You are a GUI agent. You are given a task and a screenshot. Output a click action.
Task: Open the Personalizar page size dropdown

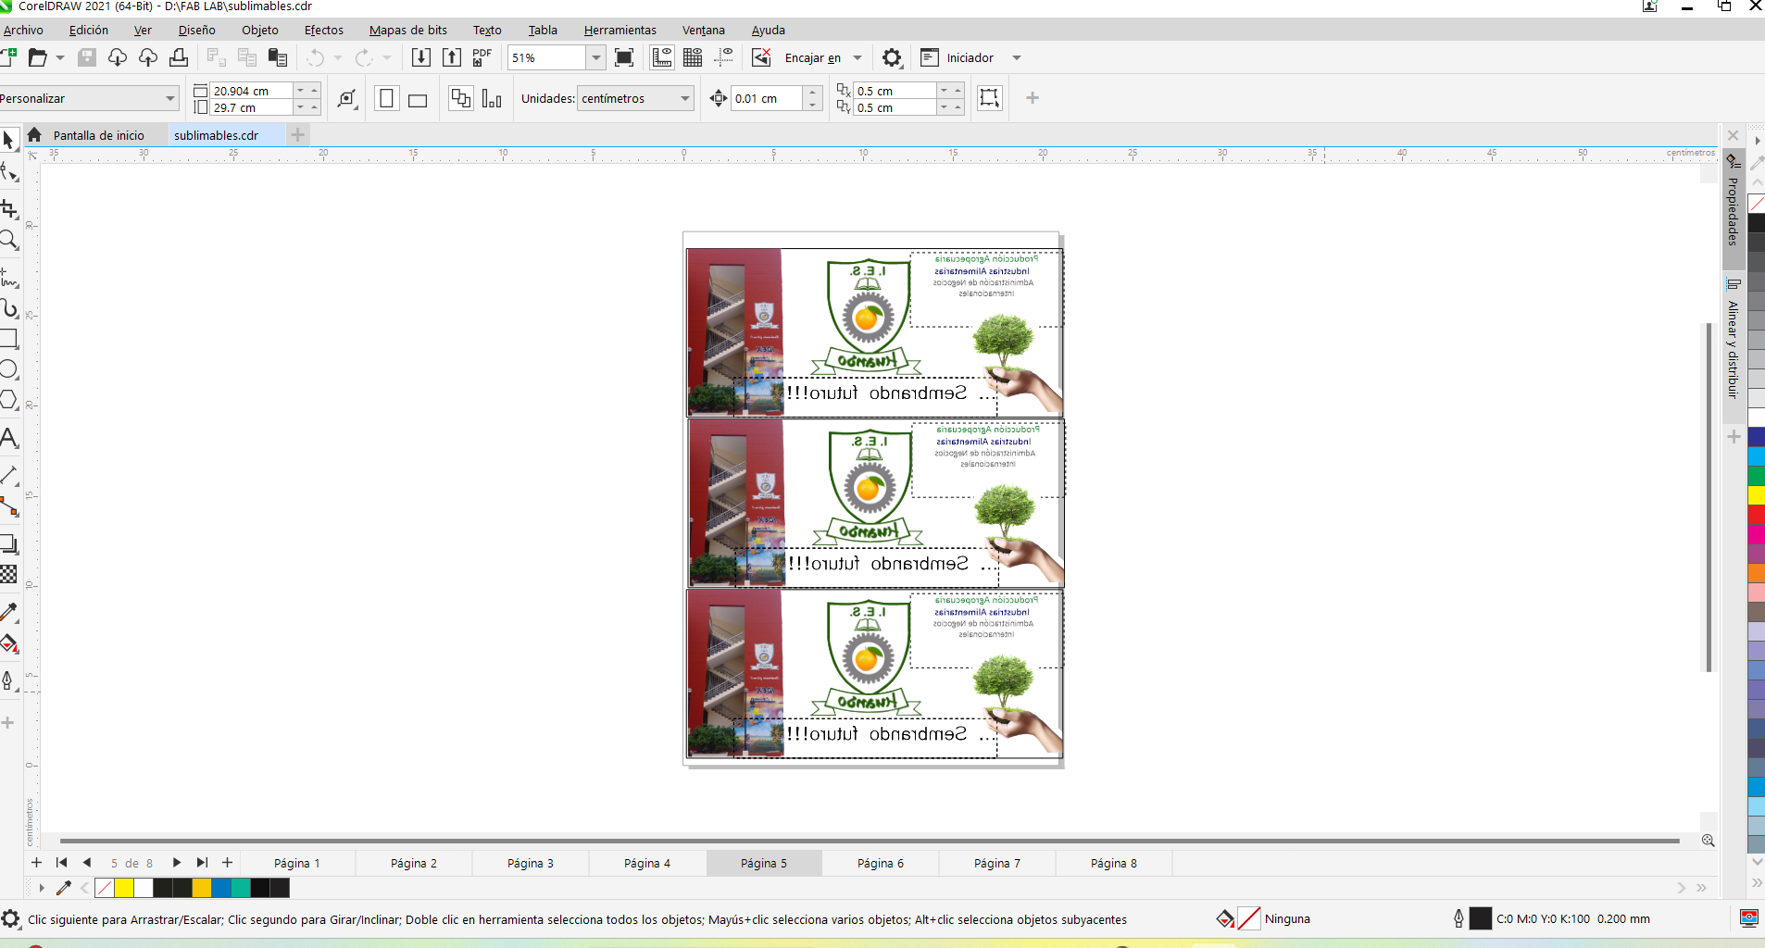tap(170, 98)
